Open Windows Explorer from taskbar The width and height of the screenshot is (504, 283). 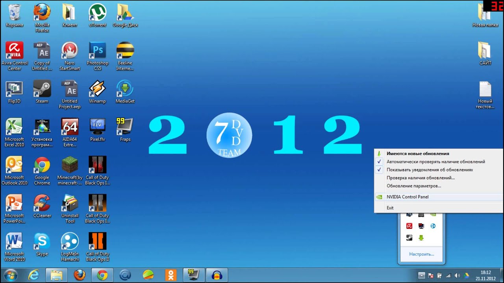56,276
